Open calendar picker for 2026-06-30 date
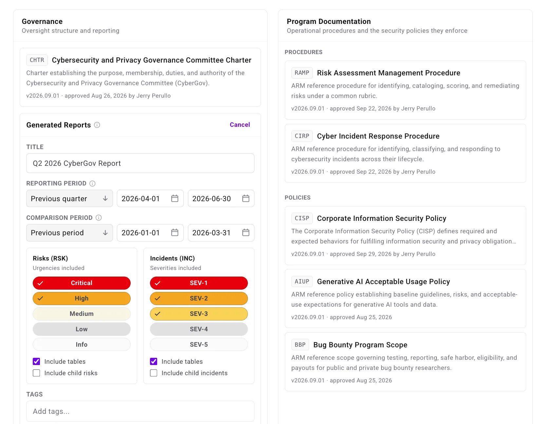This screenshot has height=424, width=537. pyautogui.click(x=246, y=199)
